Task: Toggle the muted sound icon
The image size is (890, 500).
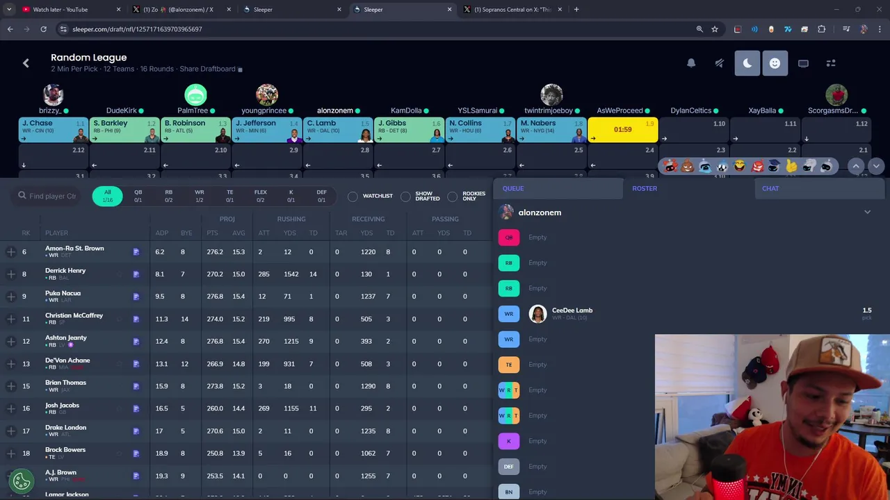Action: [x=720, y=63]
